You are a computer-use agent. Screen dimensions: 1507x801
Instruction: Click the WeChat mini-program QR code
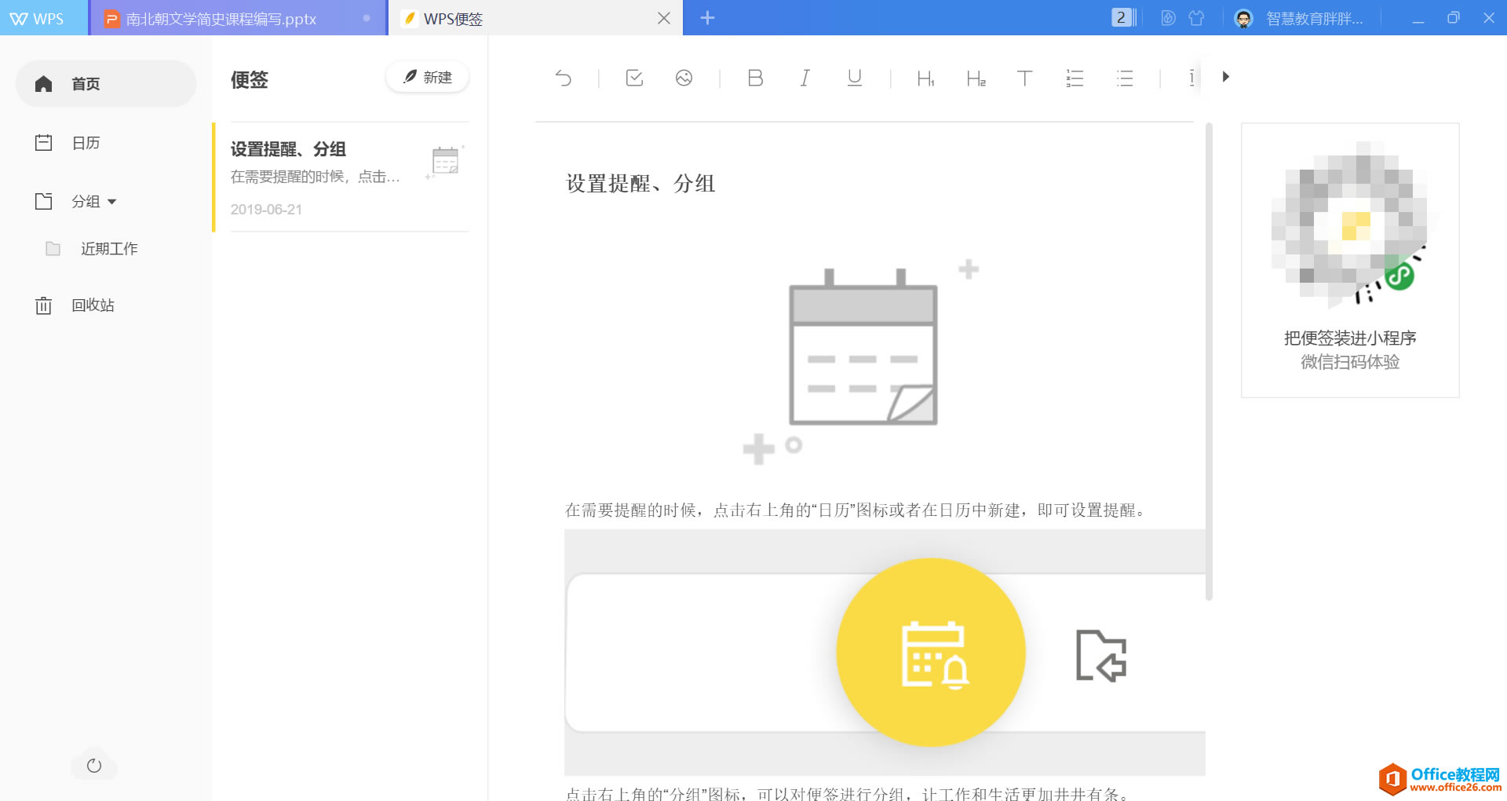tap(1350, 226)
